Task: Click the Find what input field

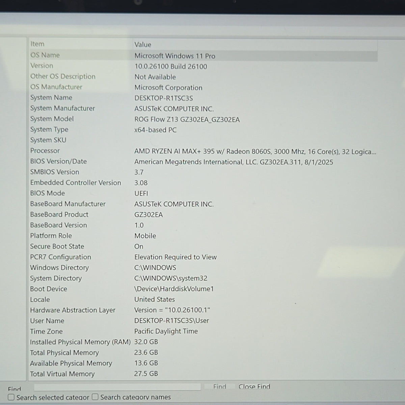Action: [117, 387]
